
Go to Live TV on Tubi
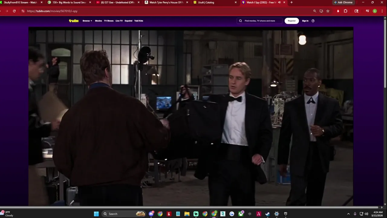(x=119, y=21)
